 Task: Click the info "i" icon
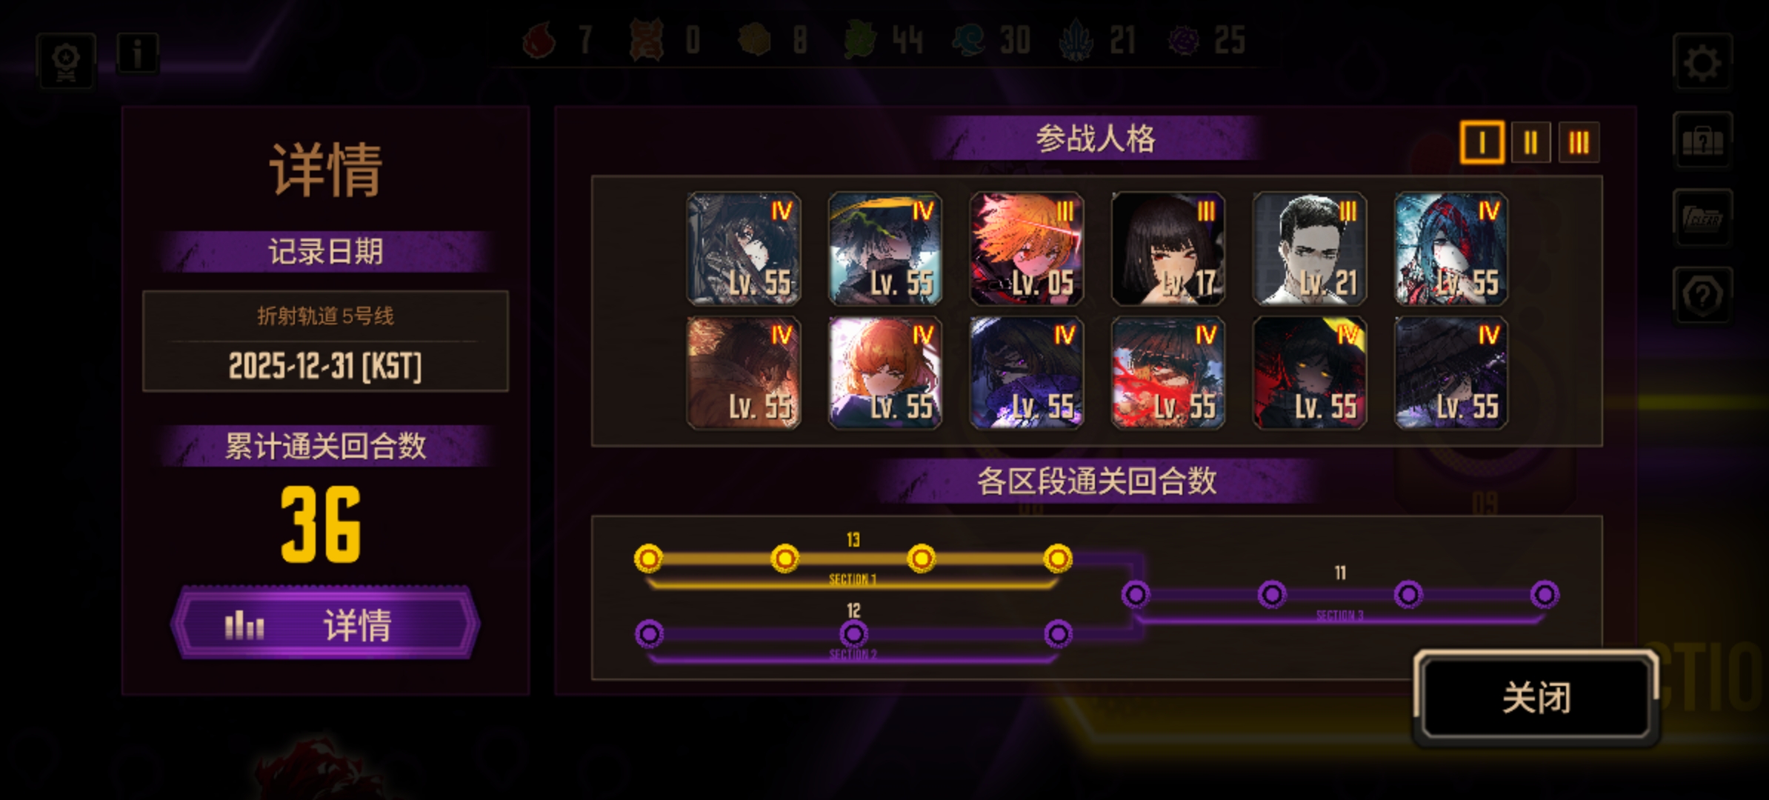[x=137, y=53]
